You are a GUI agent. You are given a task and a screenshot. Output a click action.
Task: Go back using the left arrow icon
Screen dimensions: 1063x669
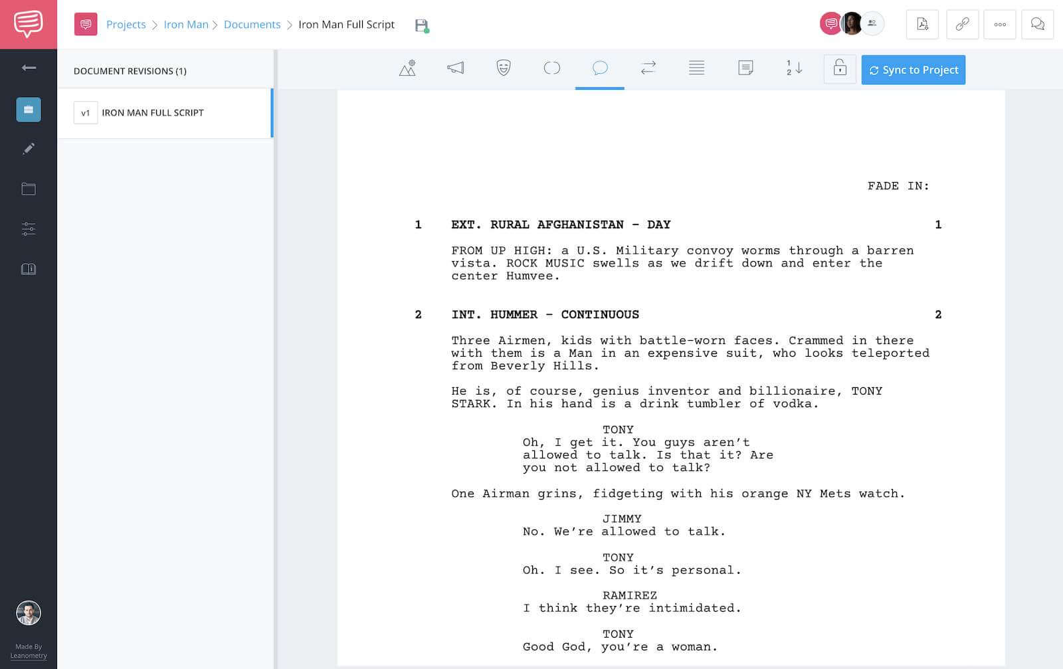click(29, 68)
